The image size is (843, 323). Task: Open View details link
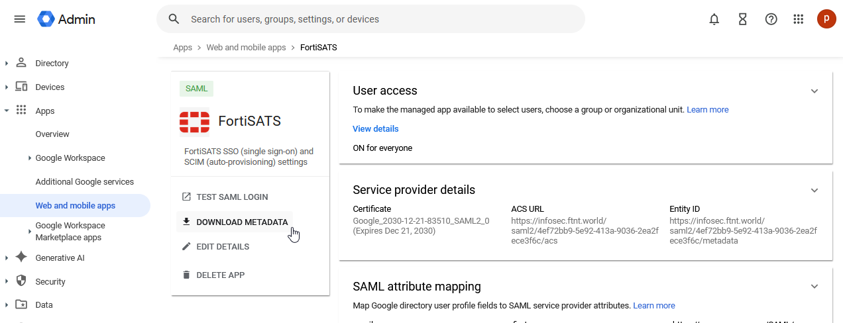click(x=376, y=129)
